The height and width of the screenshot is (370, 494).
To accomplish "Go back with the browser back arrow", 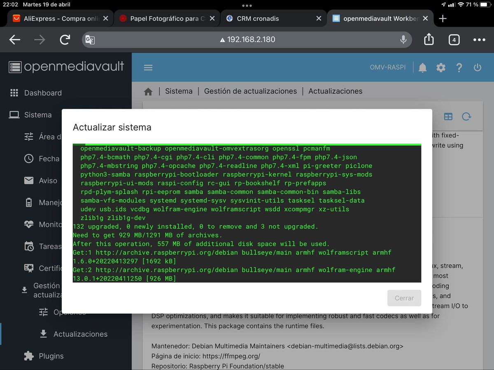I will 15,39.
